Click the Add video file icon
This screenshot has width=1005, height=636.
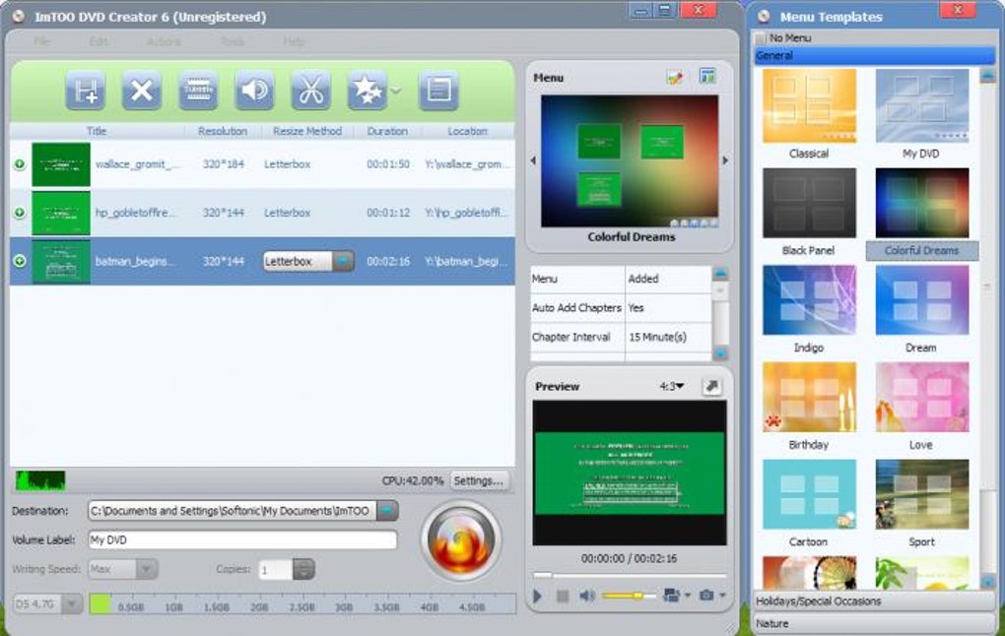tap(86, 91)
